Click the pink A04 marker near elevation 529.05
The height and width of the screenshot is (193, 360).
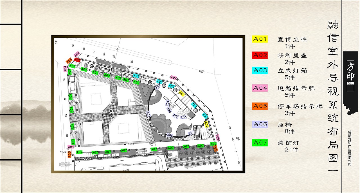point(174,78)
